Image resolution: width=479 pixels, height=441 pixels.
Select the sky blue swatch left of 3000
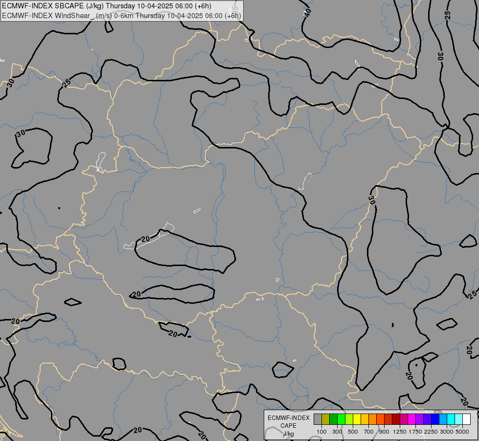click(443, 419)
